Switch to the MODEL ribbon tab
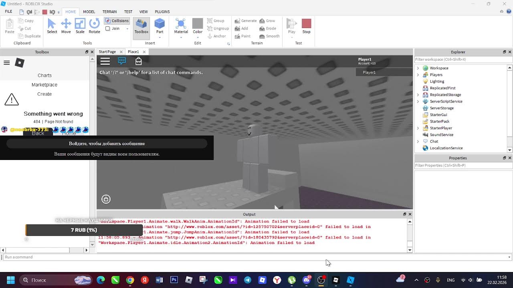This screenshot has width=513, height=288. [89, 12]
